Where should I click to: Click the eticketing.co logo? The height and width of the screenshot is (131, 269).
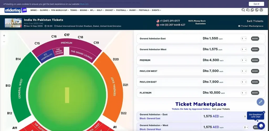15,10
